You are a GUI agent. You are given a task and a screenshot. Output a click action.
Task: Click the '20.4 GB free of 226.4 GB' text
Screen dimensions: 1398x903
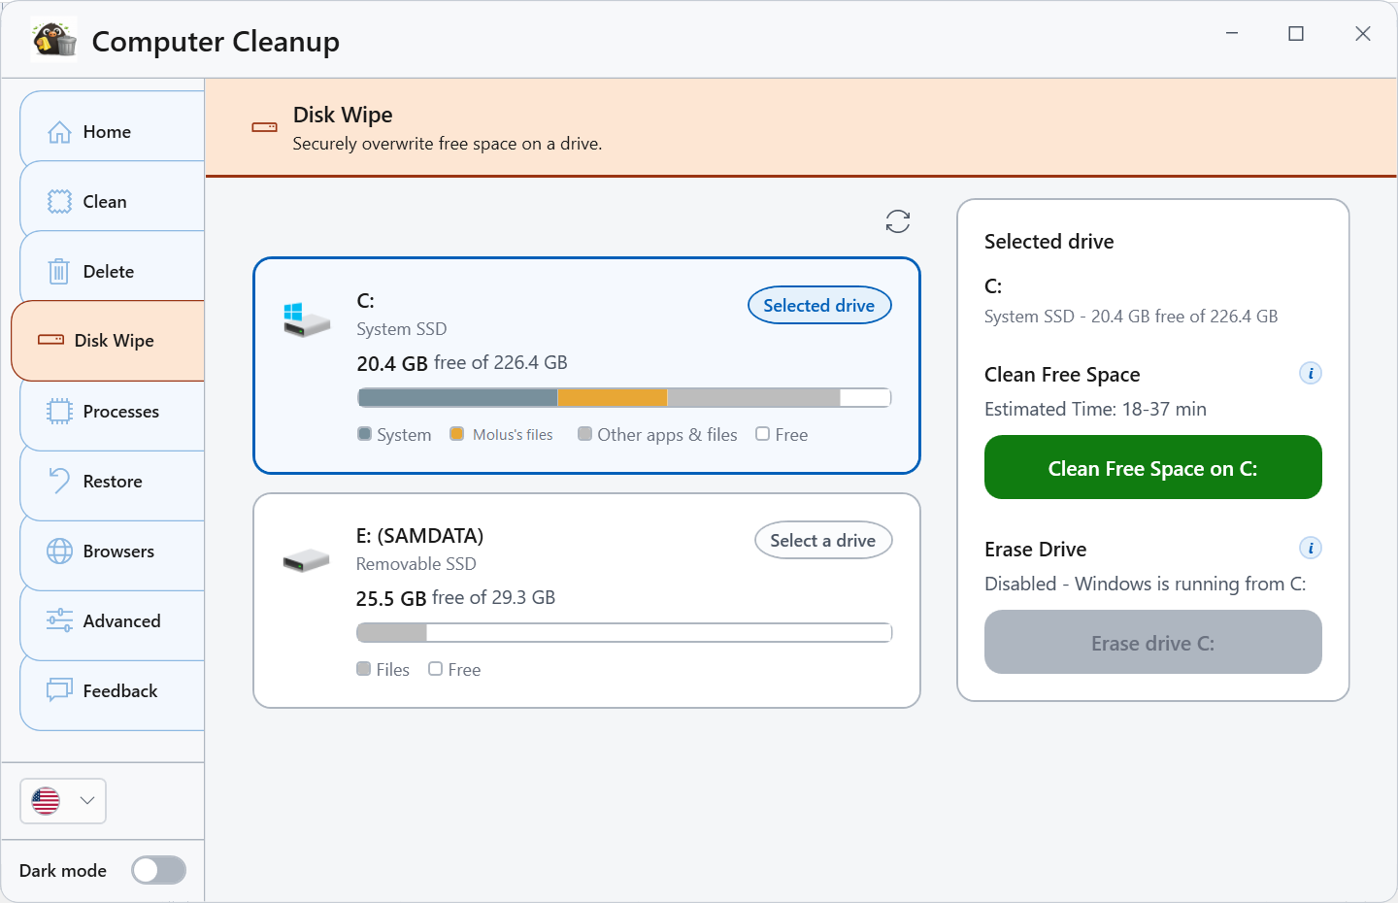462,363
